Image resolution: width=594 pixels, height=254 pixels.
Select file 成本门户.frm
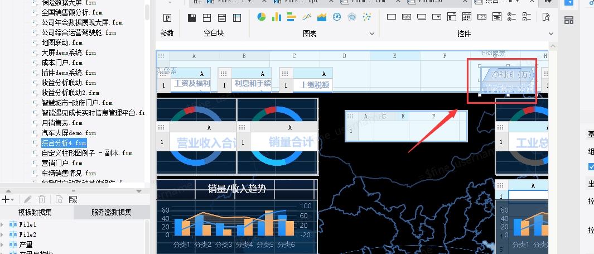click(x=62, y=63)
